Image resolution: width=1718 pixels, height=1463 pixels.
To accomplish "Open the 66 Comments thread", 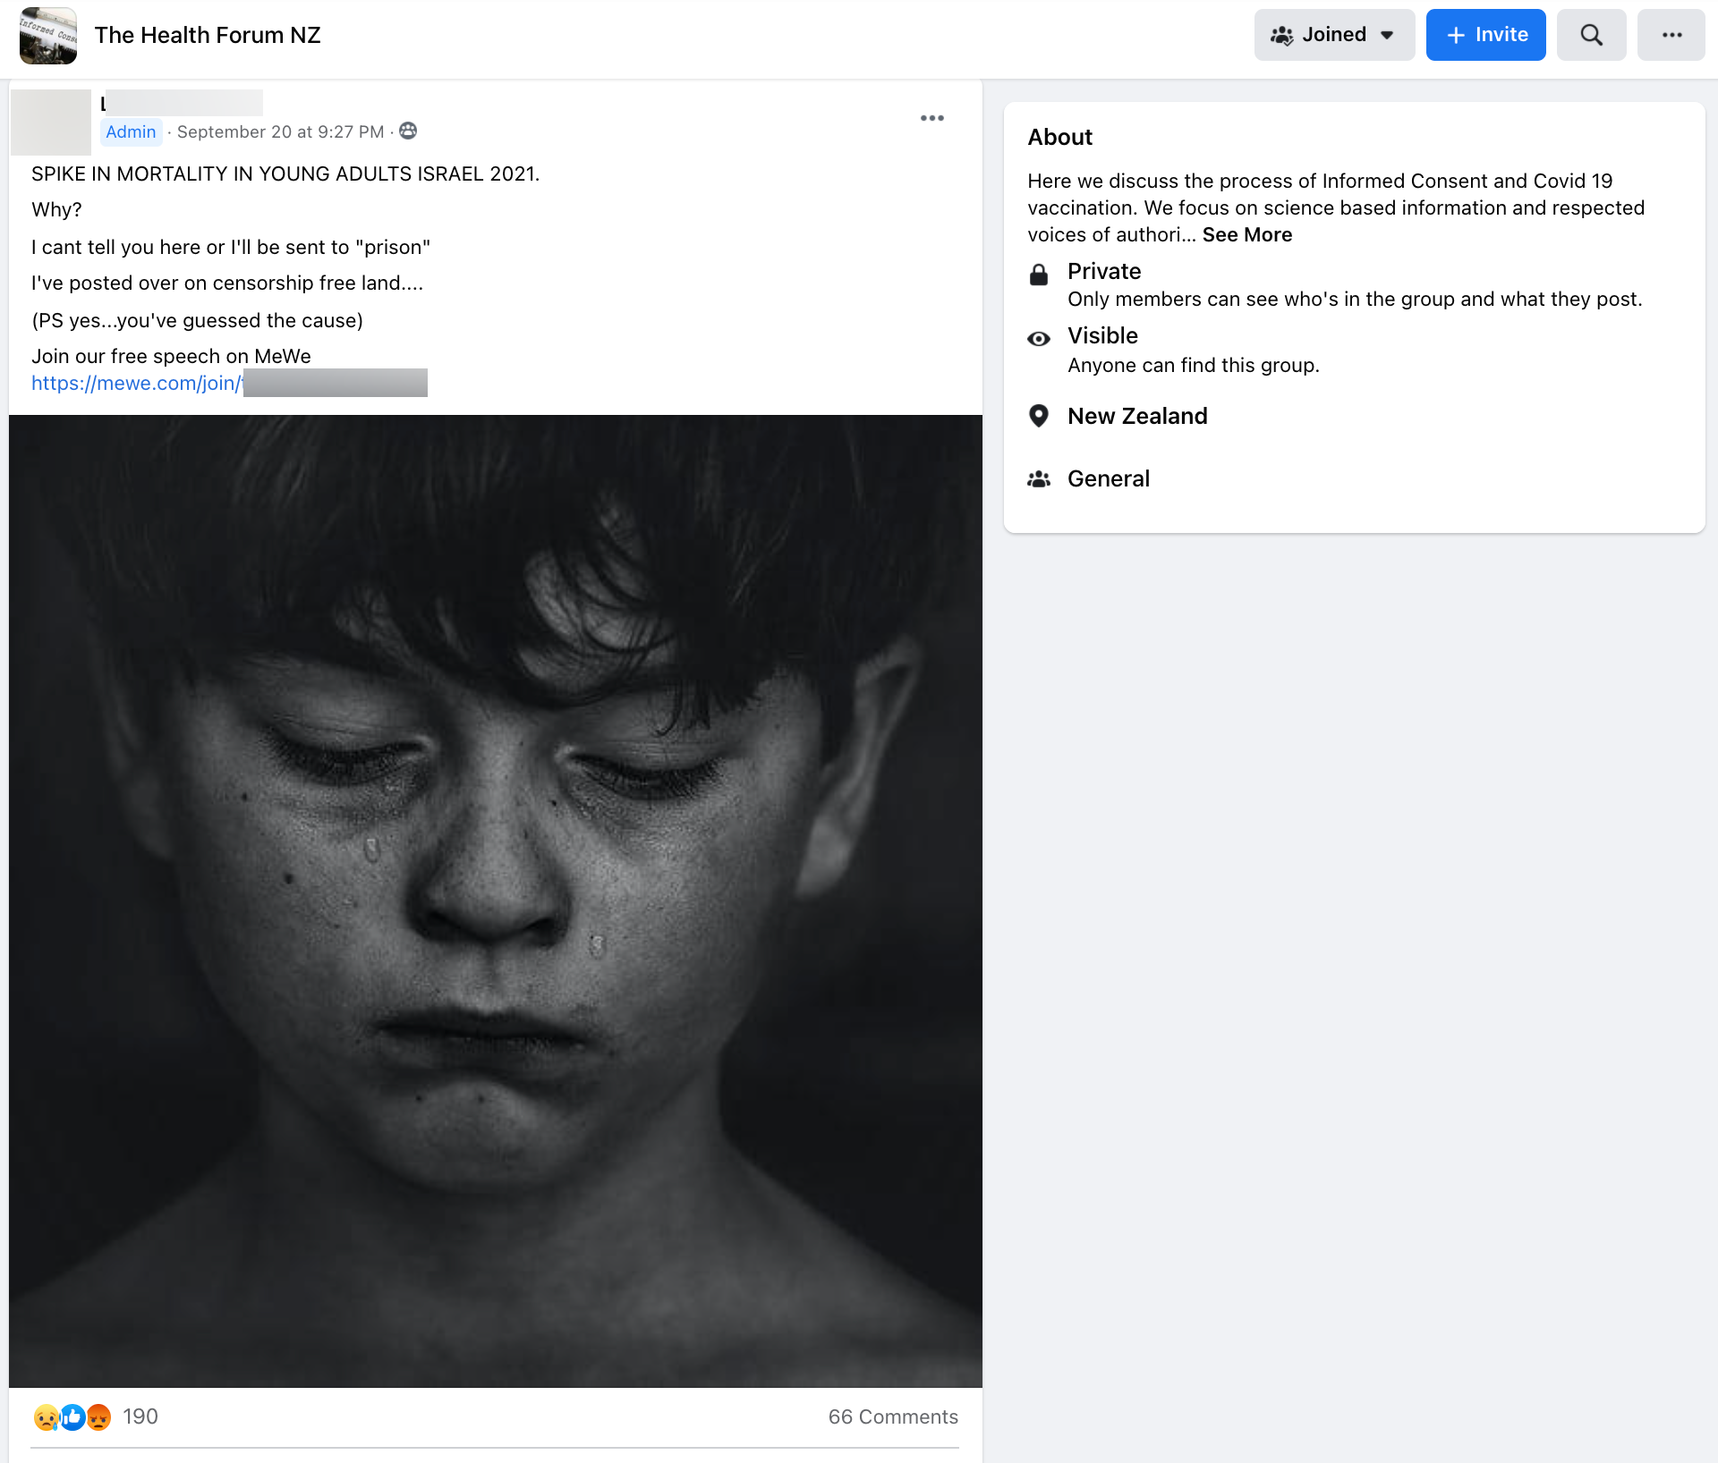I will coord(892,1416).
